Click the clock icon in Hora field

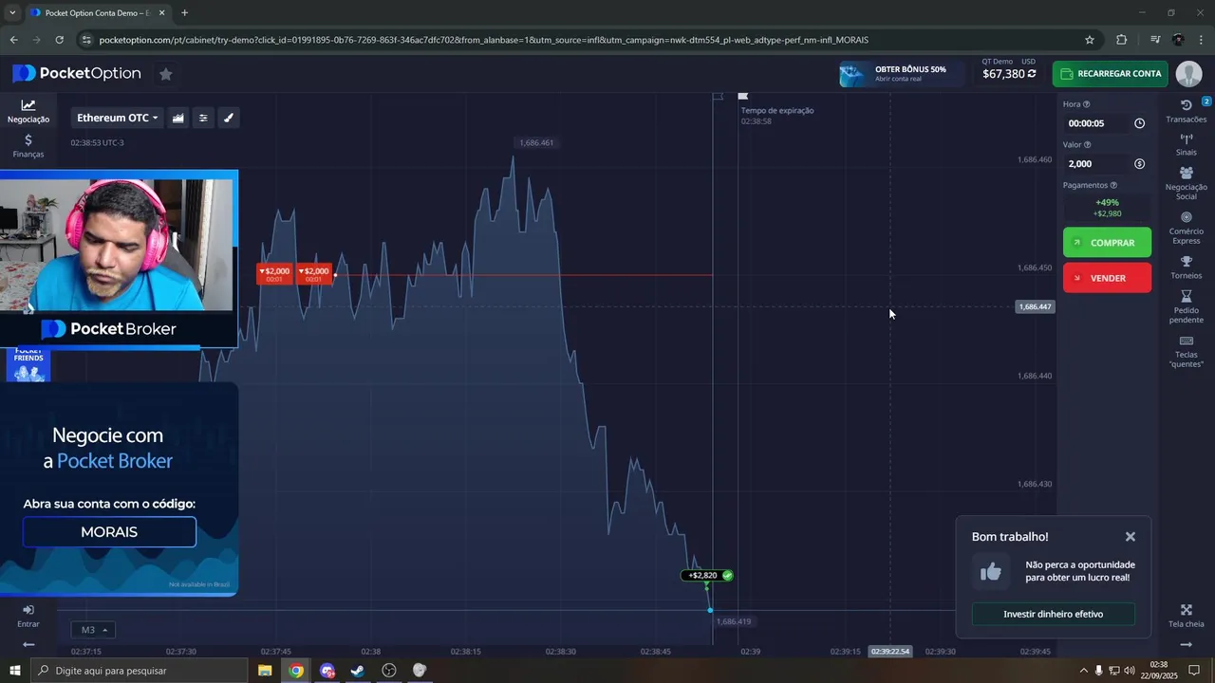1139,123
